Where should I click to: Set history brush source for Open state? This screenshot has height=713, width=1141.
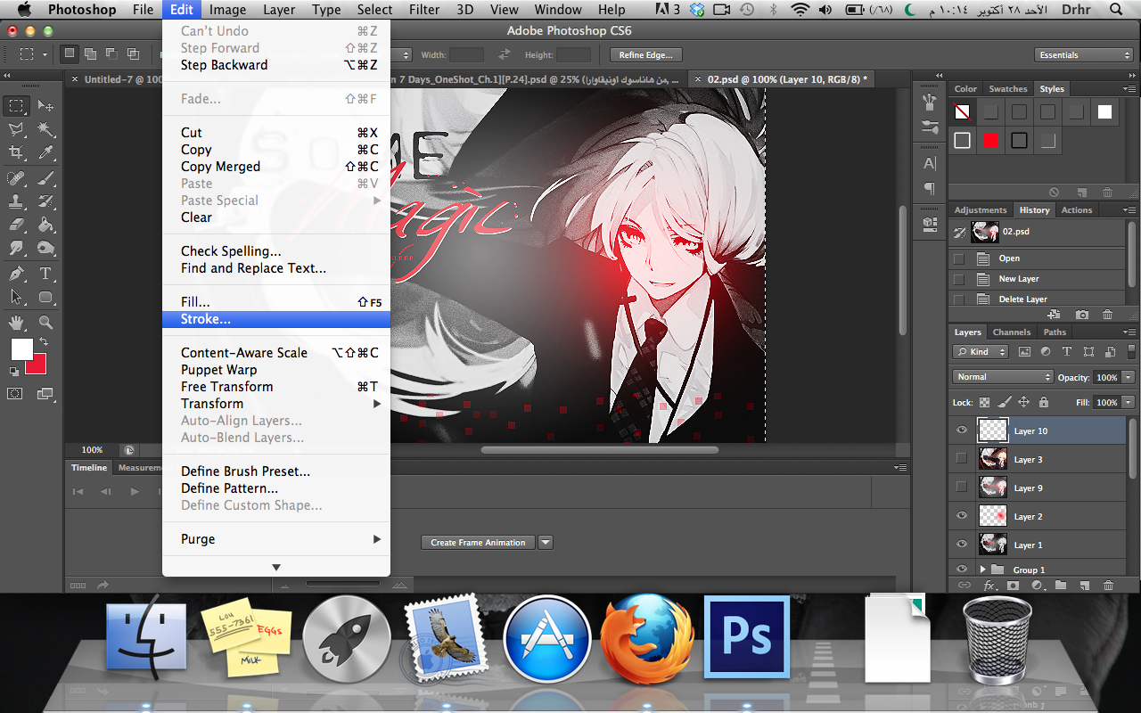pos(959,258)
